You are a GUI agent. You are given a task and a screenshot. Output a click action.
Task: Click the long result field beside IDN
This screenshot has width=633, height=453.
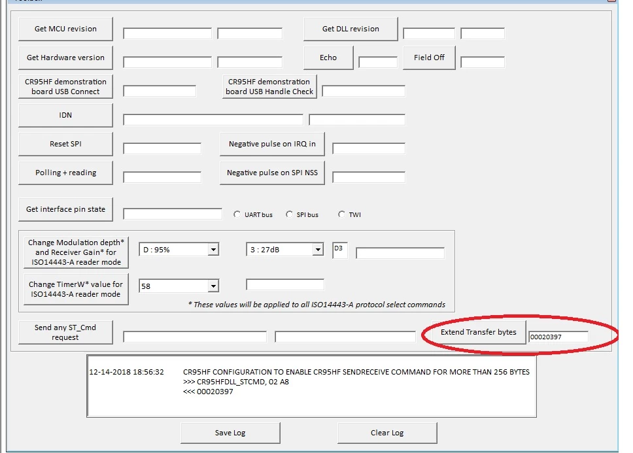point(213,120)
